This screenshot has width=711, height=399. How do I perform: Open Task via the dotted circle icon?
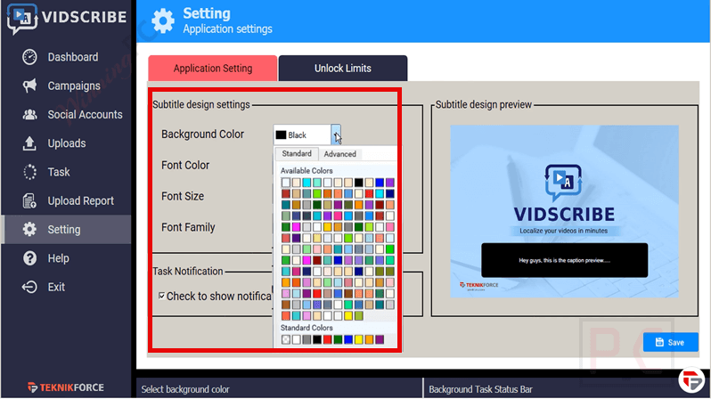point(29,172)
